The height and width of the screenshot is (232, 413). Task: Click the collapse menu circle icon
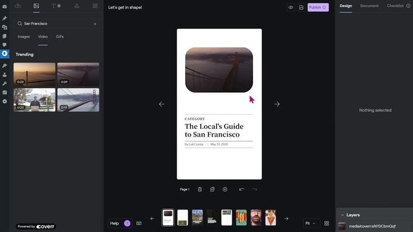[x=5, y=101]
